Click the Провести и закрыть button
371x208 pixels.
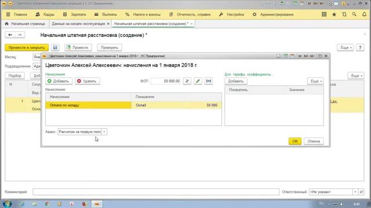(x=27, y=47)
